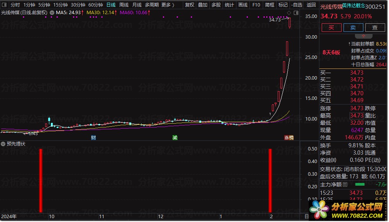Screen dimensions: 389x222
Task: Click the 买一 bid price 34.73
Action: (356, 73)
